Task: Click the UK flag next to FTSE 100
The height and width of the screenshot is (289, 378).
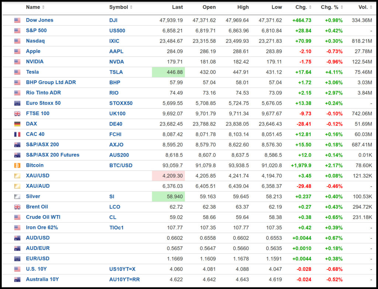Action: point(17,114)
